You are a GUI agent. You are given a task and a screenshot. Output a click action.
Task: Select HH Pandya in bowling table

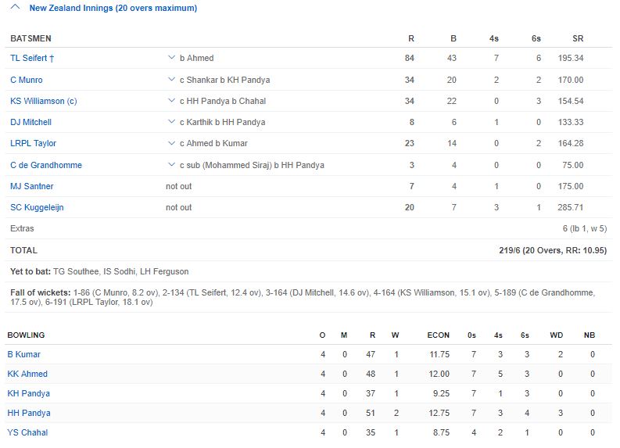(x=29, y=413)
